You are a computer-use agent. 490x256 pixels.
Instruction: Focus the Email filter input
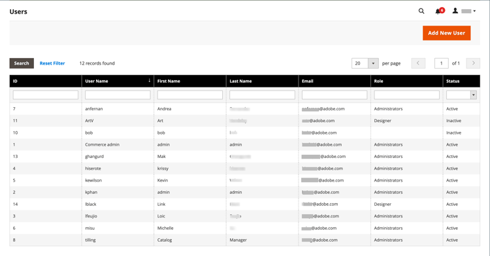pyautogui.click(x=335, y=95)
